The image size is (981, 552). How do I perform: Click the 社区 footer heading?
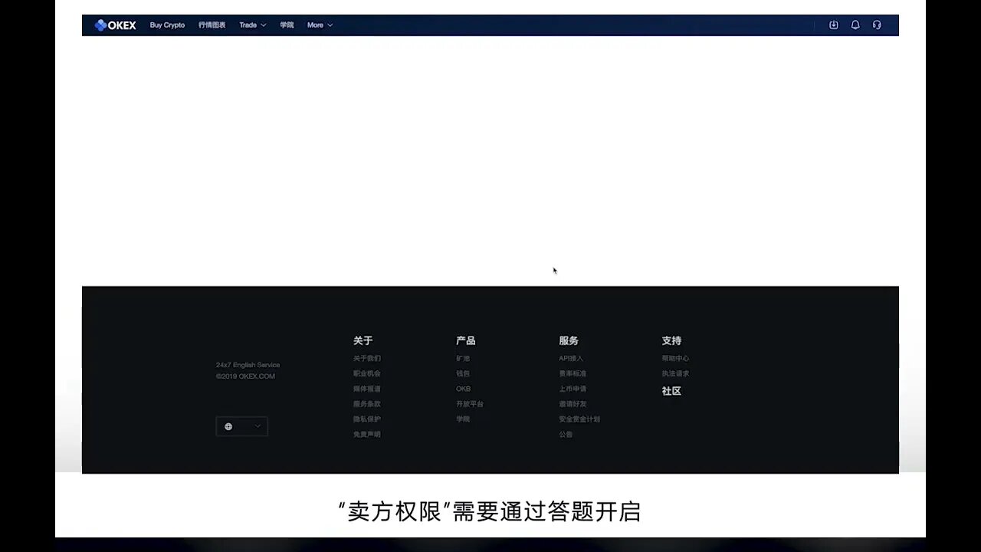pos(672,391)
